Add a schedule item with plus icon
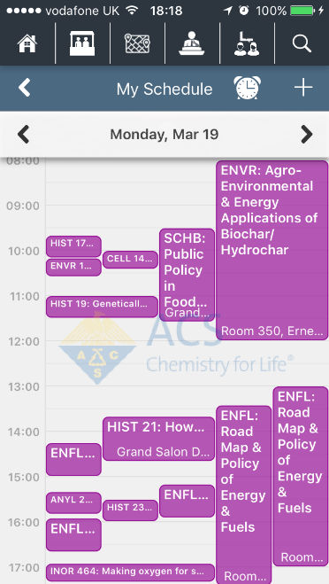Viewport: 329px width, 584px height. coord(303,89)
